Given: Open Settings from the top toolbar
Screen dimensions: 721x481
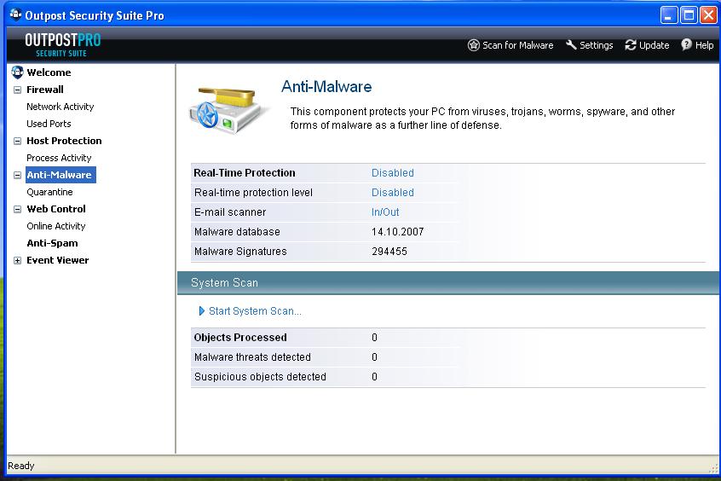Looking at the screenshot, I should [x=590, y=45].
